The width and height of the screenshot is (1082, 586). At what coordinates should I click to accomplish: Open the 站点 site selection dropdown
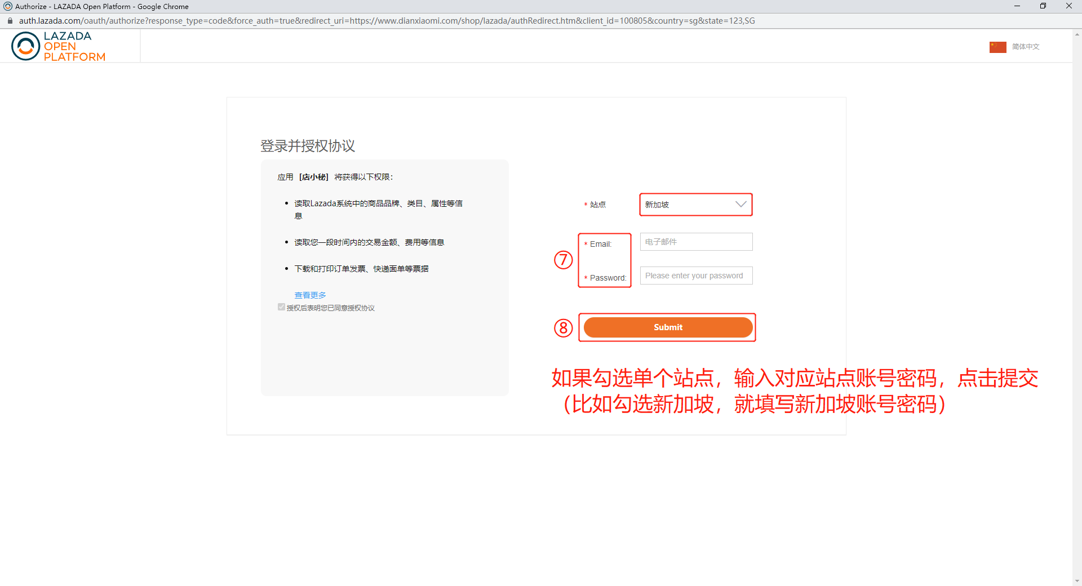click(695, 205)
